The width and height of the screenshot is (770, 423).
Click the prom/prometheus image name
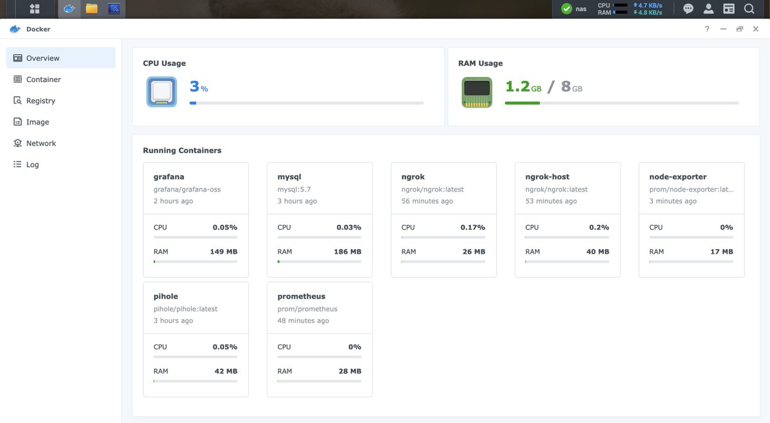click(307, 309)
